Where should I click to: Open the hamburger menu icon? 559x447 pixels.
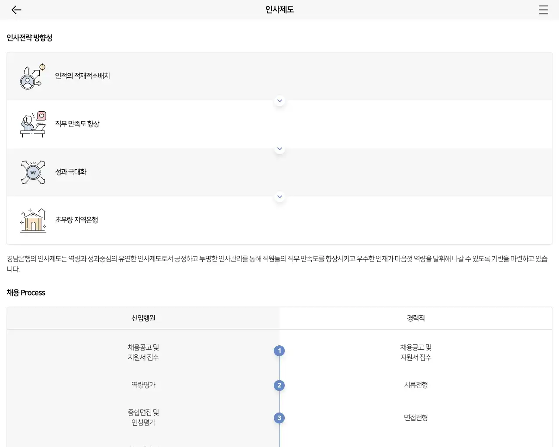[543, 10]
